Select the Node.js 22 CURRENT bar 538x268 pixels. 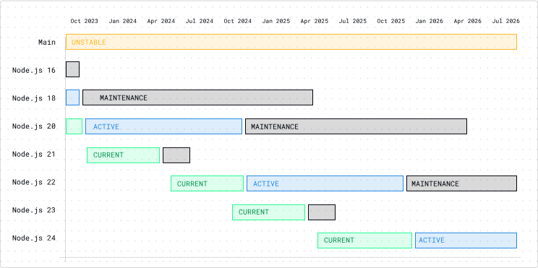(208, 183)
